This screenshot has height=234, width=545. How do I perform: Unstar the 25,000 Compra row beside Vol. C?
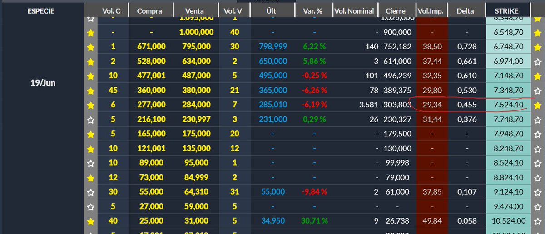(x=91, y=221)
